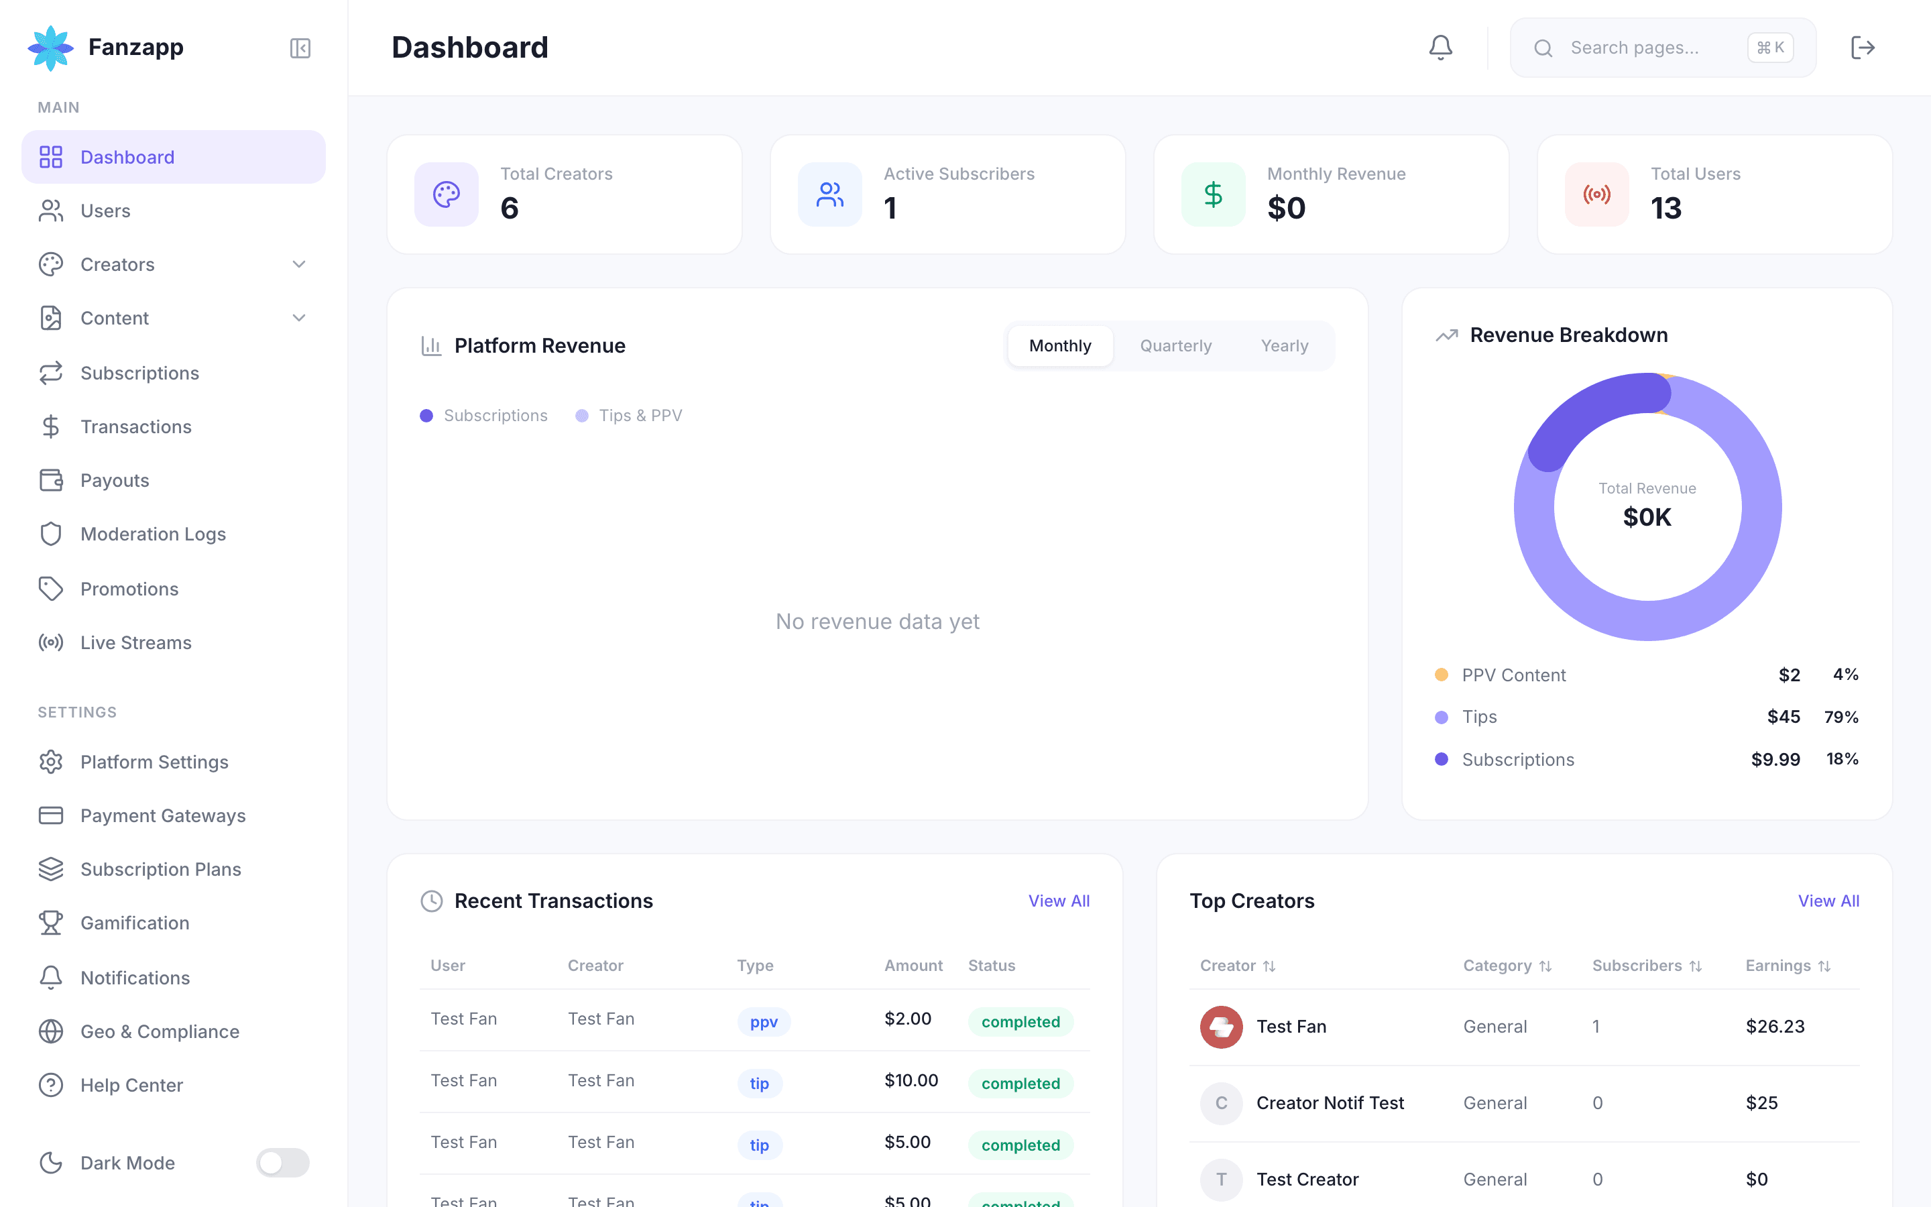Image resolution: width=1931 pixels, height=1207 pixels.
Task: Expand the Content submenu chevron
Action: click(299, 318)
